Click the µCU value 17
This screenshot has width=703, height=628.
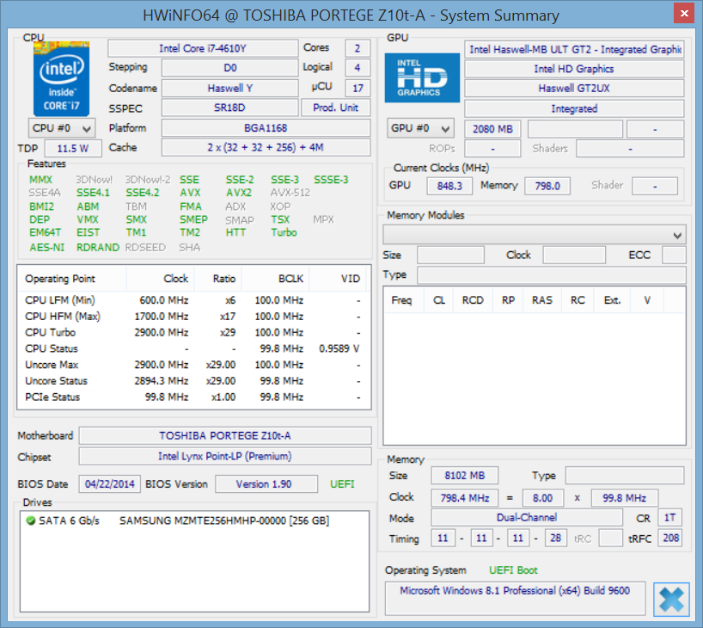(358, 88)
